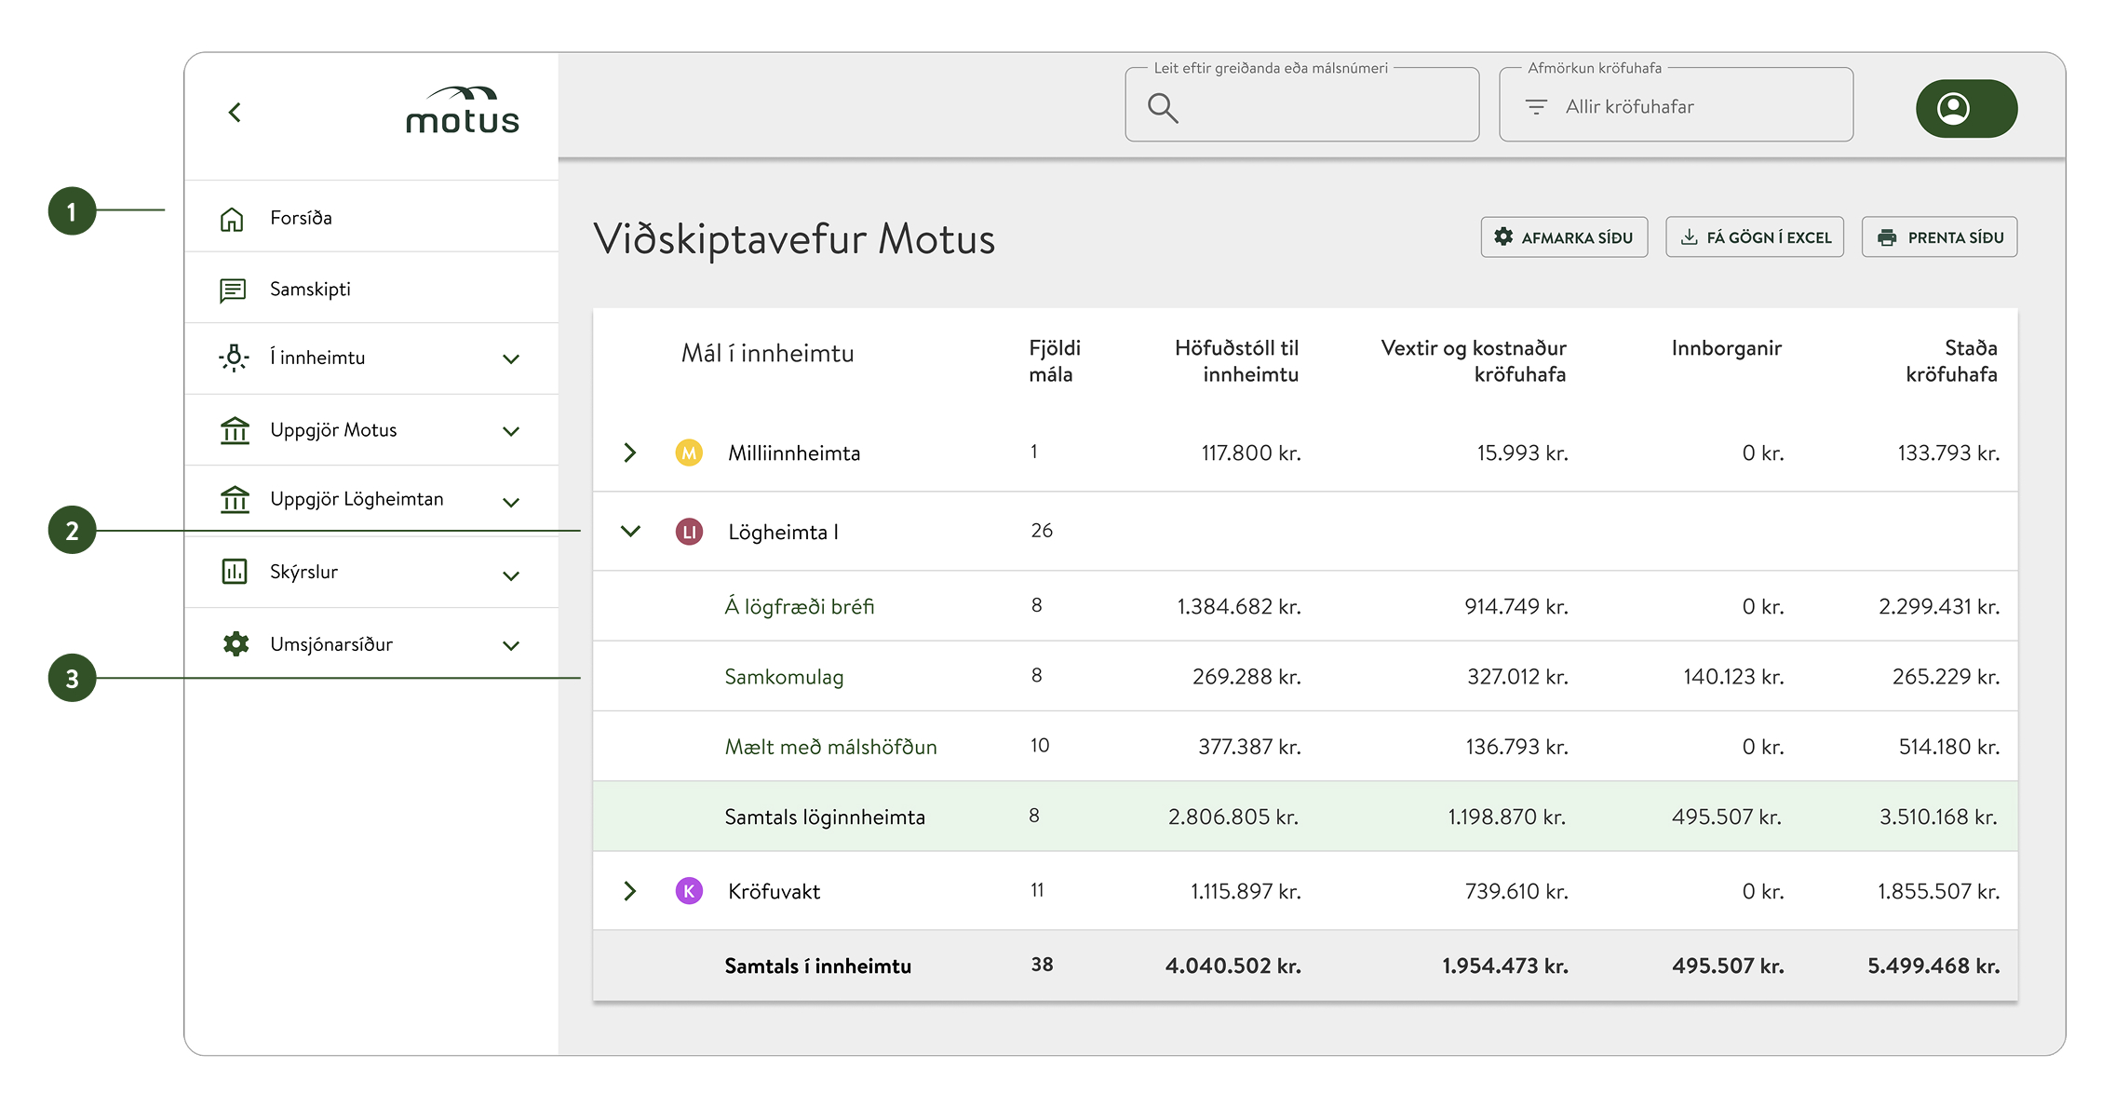Click the search magnifier icon
2115x1108 pixels.
pos(1163,107)
